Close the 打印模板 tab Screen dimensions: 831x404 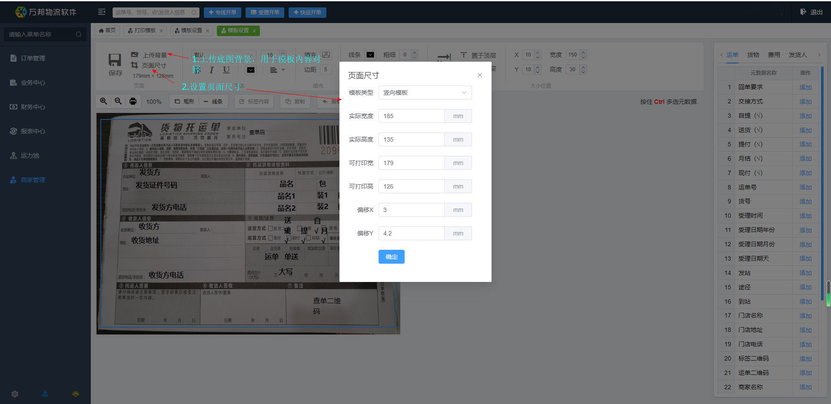tap(161, 31)
